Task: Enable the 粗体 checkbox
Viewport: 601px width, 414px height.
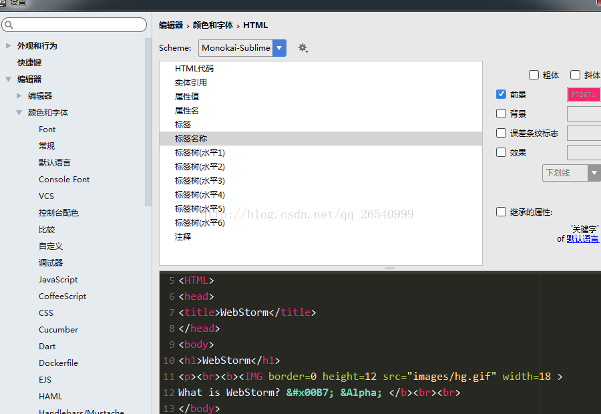Action: click(x=534, y=75)
